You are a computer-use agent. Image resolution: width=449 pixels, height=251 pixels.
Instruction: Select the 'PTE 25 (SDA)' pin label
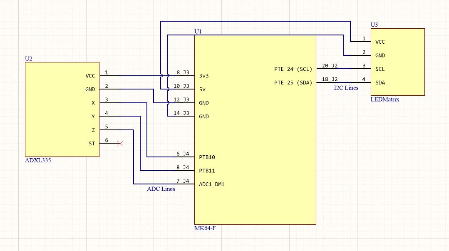[x=293, y=83]
